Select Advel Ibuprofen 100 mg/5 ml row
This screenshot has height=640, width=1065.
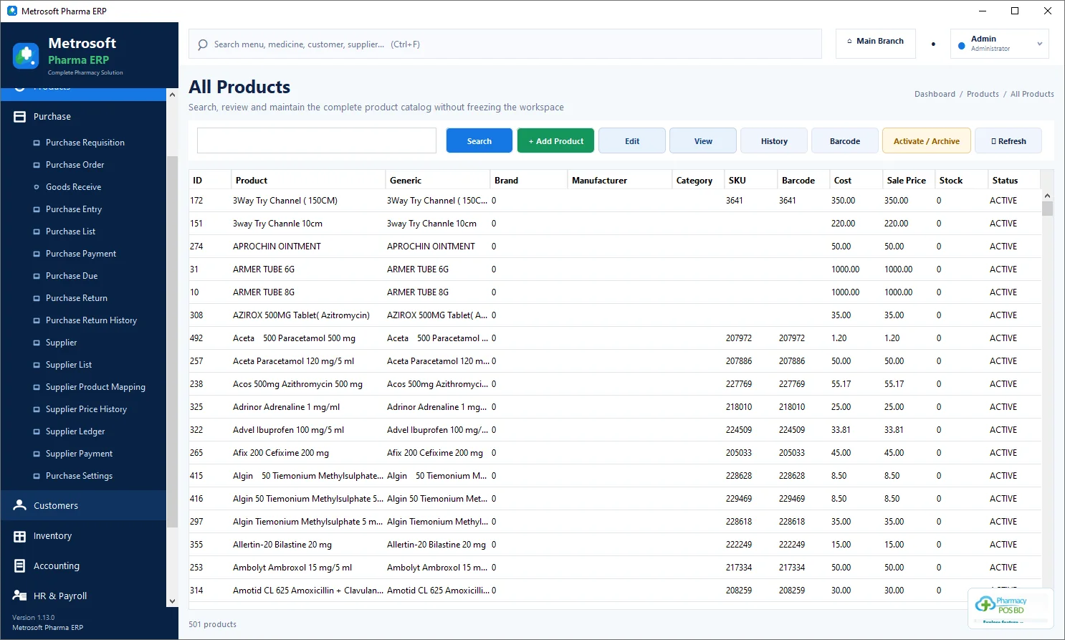(x=615, y=430)
